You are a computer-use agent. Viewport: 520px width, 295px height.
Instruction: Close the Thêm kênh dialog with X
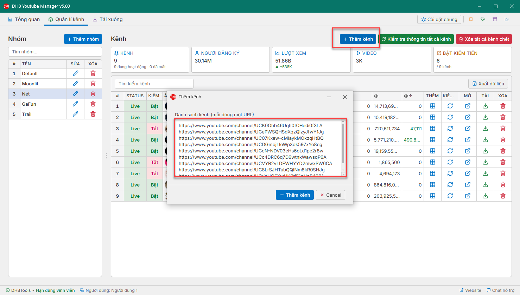pyautogui.click(x=345, y=97)
